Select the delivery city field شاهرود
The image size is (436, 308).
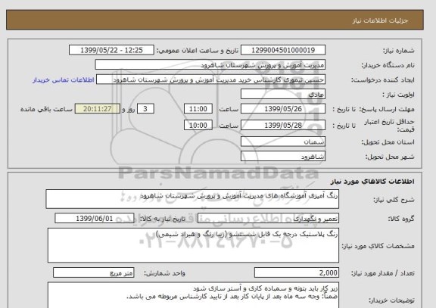[283, 157]
